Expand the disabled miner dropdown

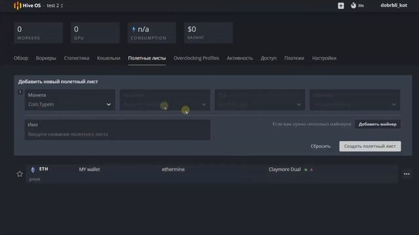click(x=355, y=100)
